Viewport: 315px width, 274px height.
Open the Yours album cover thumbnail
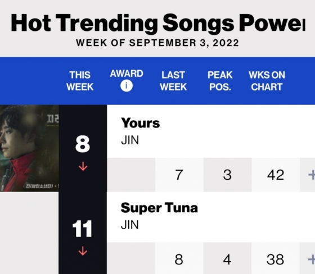click(29, 148)
